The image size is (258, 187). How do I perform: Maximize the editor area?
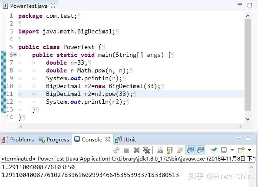(x=250, y=5)
